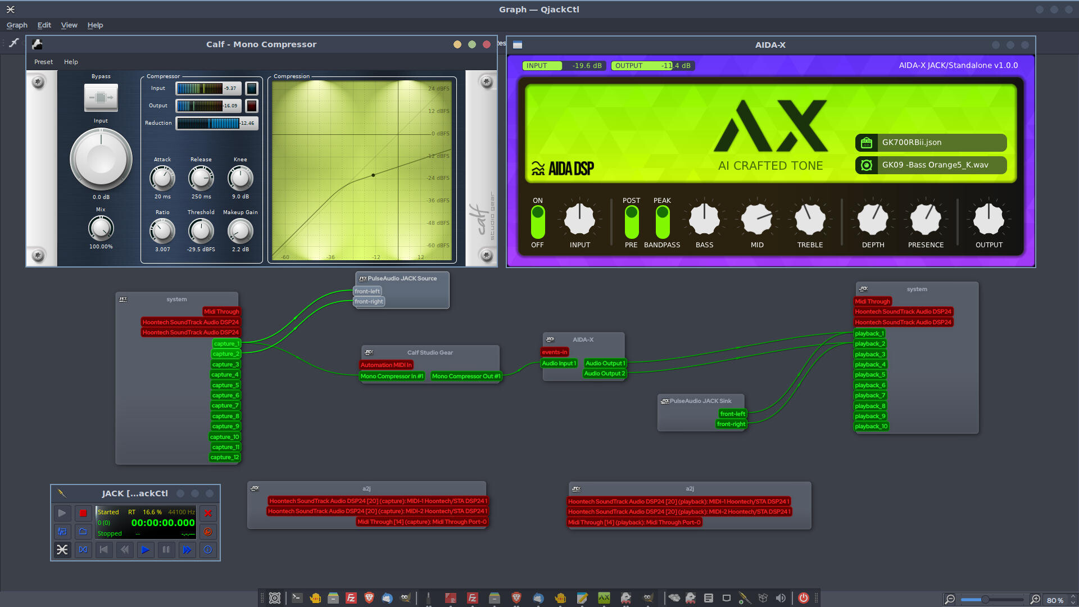Click the MID knob in AIDA-X
This screenshot has height=607, width=1079.
click(x=757, y=219)
